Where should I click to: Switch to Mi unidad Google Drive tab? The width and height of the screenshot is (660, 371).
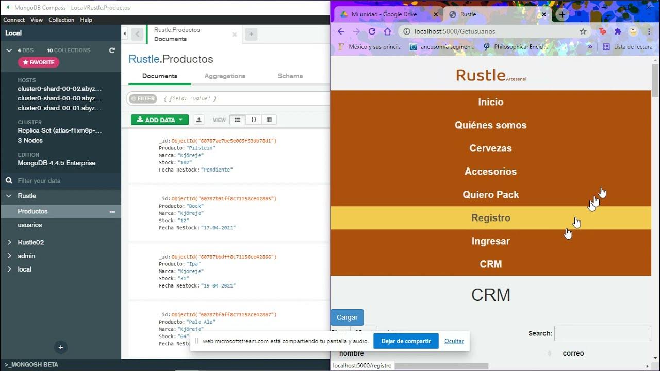coord(384,14)
